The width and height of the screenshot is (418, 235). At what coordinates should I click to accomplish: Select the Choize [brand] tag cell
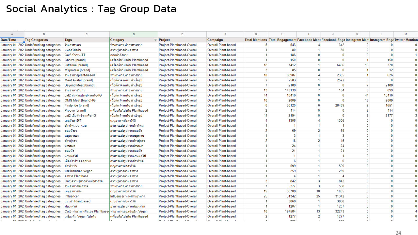coord(87,60)
